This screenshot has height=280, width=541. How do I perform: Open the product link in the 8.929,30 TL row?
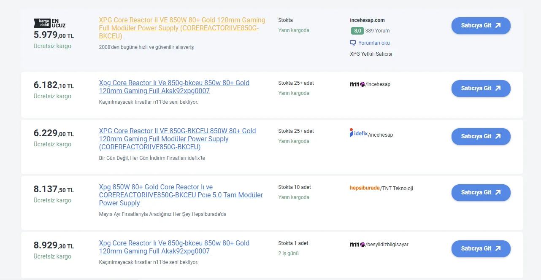(174, 247)
